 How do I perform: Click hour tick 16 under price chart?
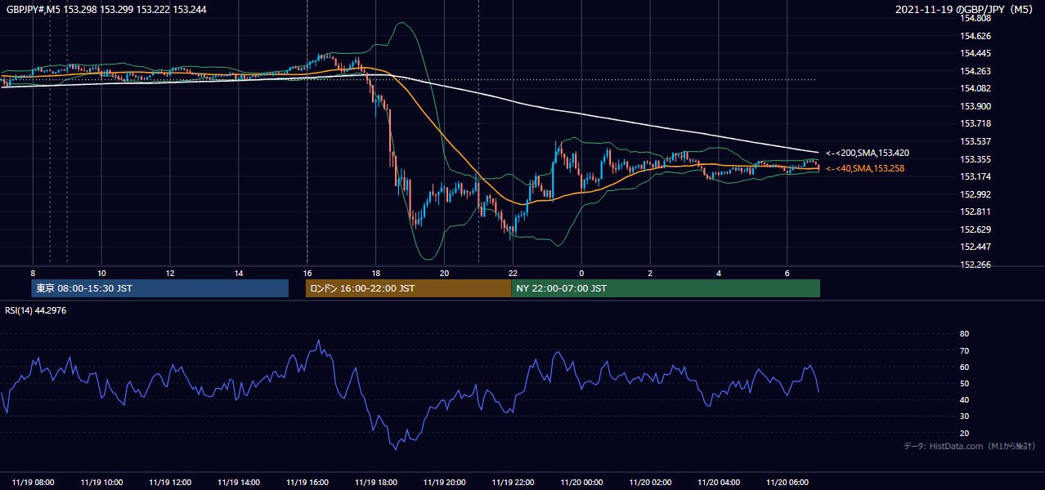tap(307, 273)
